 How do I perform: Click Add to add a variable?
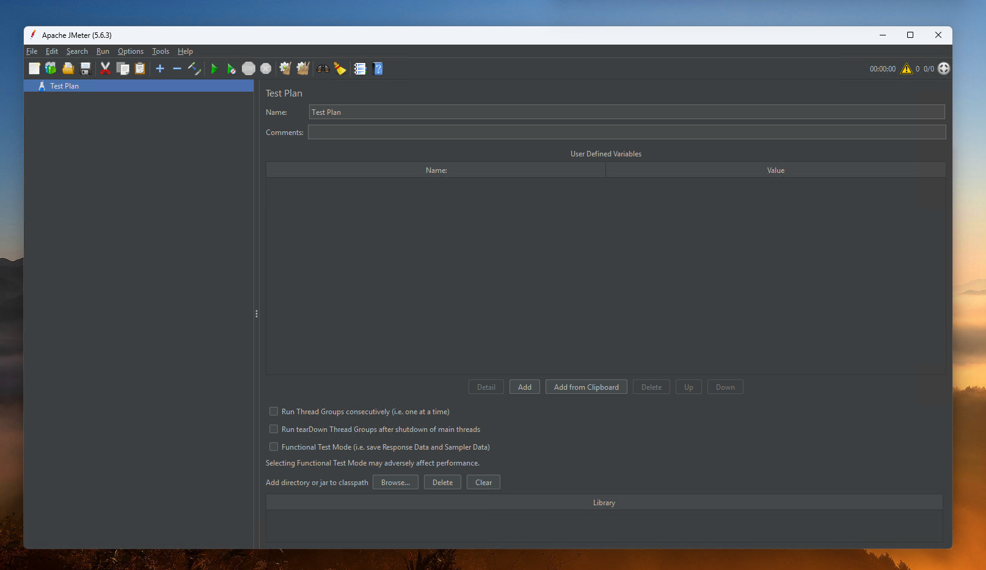tap(525, 387)
